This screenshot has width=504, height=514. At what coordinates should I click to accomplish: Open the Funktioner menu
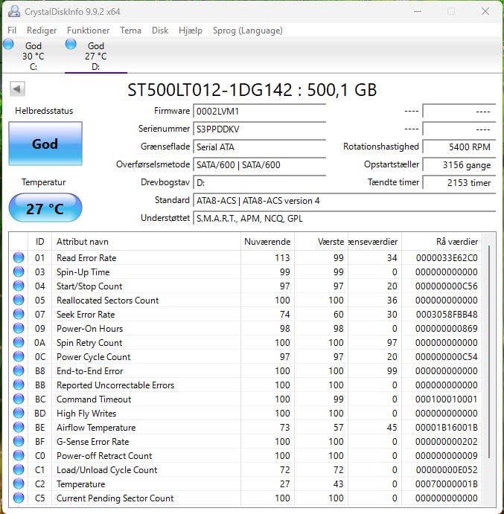89,30
